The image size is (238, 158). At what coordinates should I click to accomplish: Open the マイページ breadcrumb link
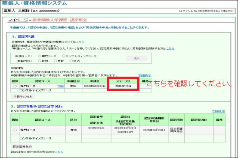pos(18,20)
